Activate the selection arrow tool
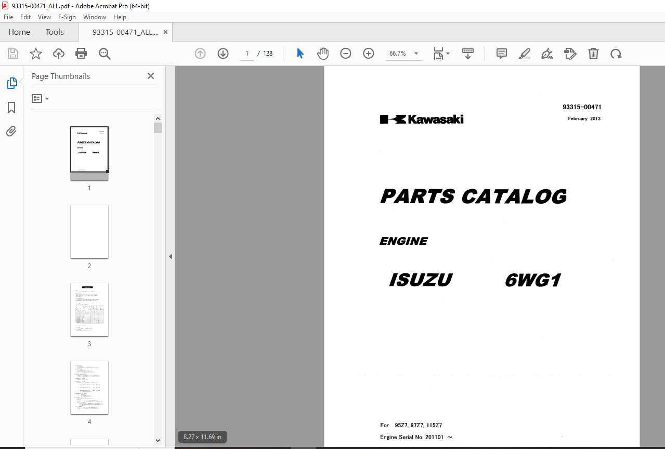This screenshot has height=449, width=665. [x=300, y=54]
